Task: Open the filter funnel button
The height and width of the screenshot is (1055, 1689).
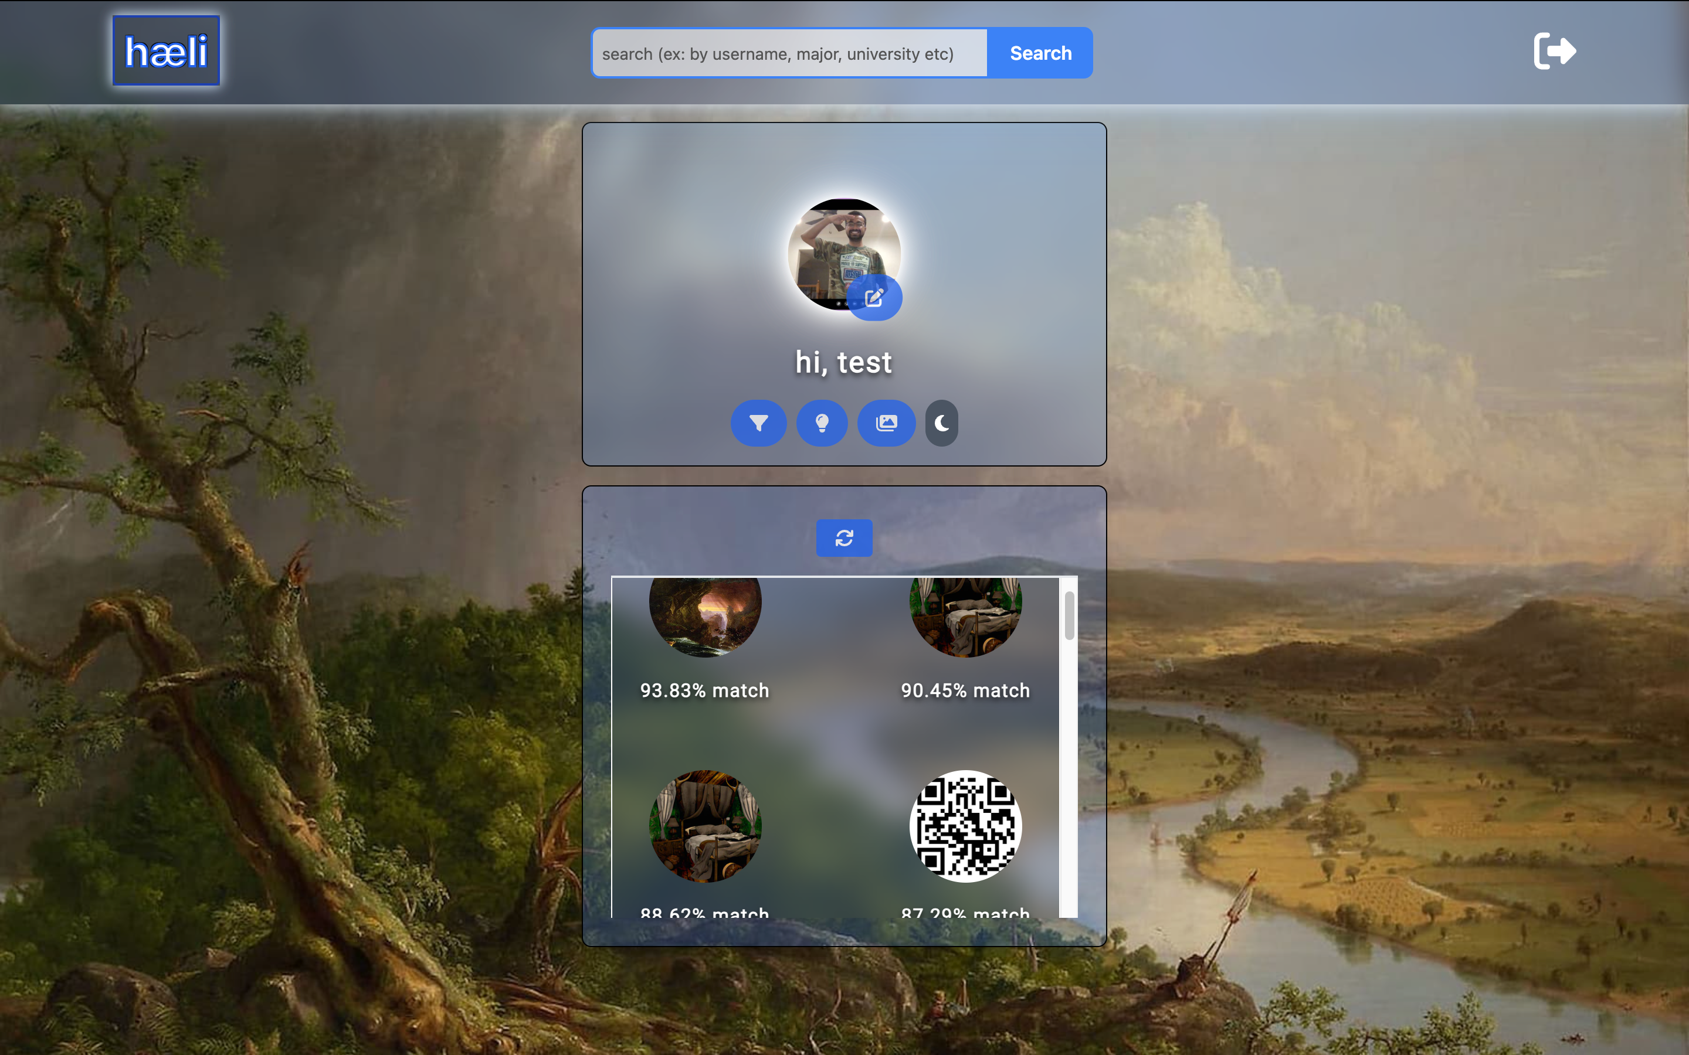Action: (x=759, y=423)
